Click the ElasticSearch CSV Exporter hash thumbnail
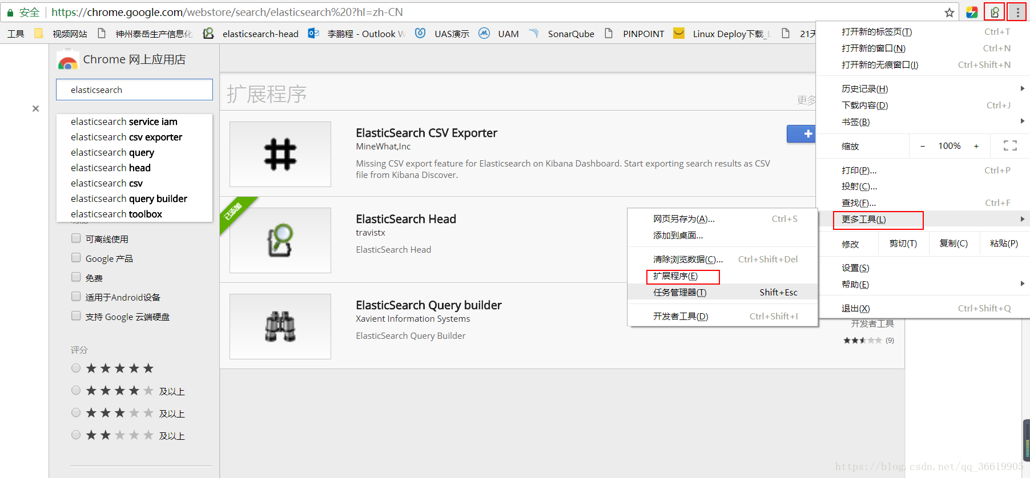 (280, 154)
